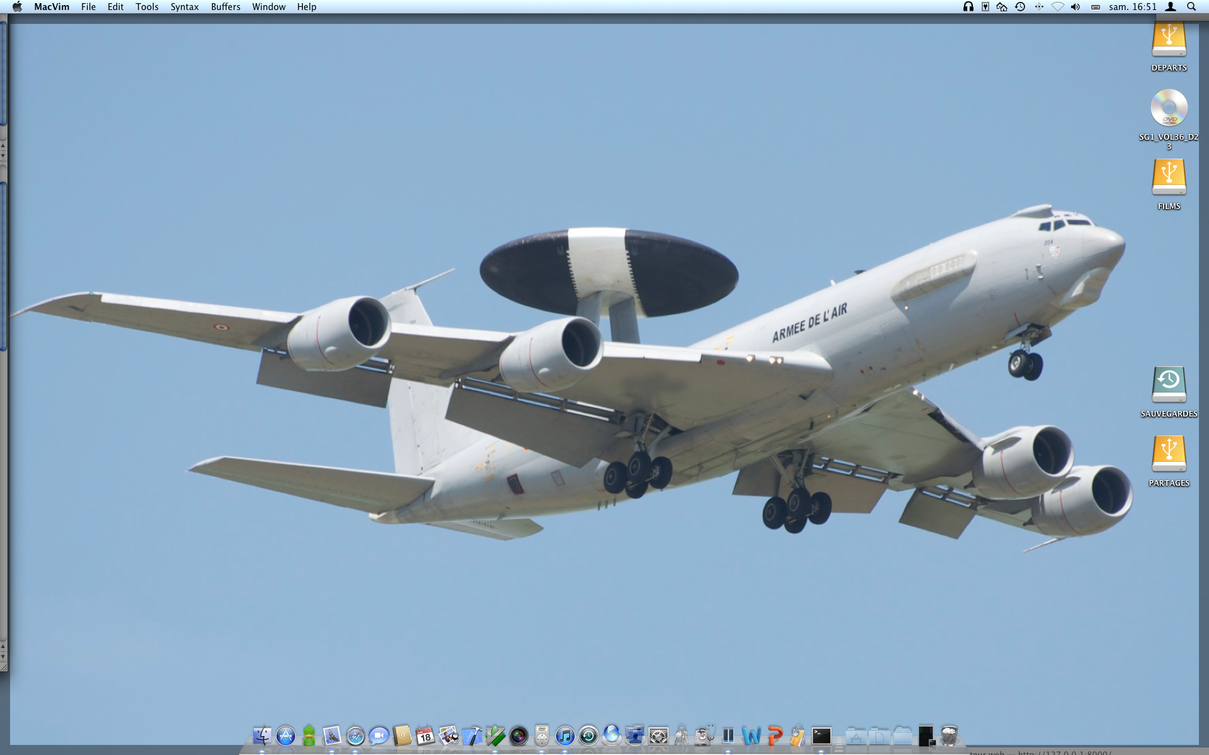
Task: Select the SG1_VOL36_D23 DVD icon
Action: point(1169,108)
